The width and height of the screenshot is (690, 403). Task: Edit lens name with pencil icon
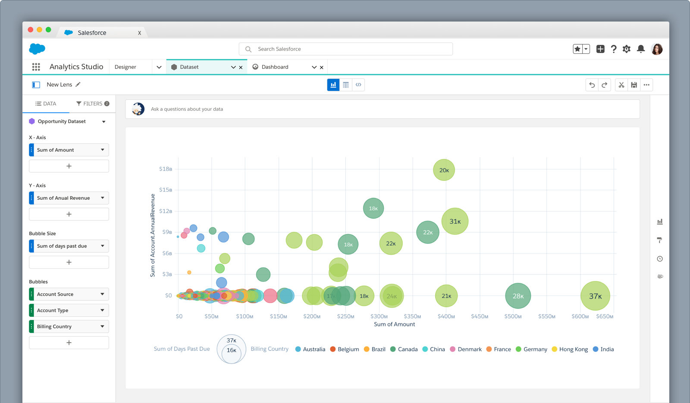point(78,84)
